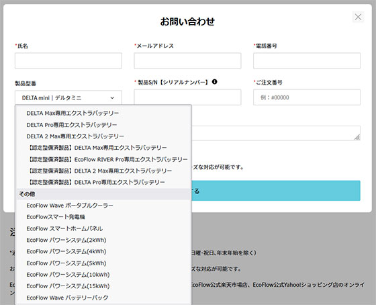This screenshot has width=376, height=305.
Task: Pick EcoFlow パワーシステム(4kWh)
Action: 103,251
